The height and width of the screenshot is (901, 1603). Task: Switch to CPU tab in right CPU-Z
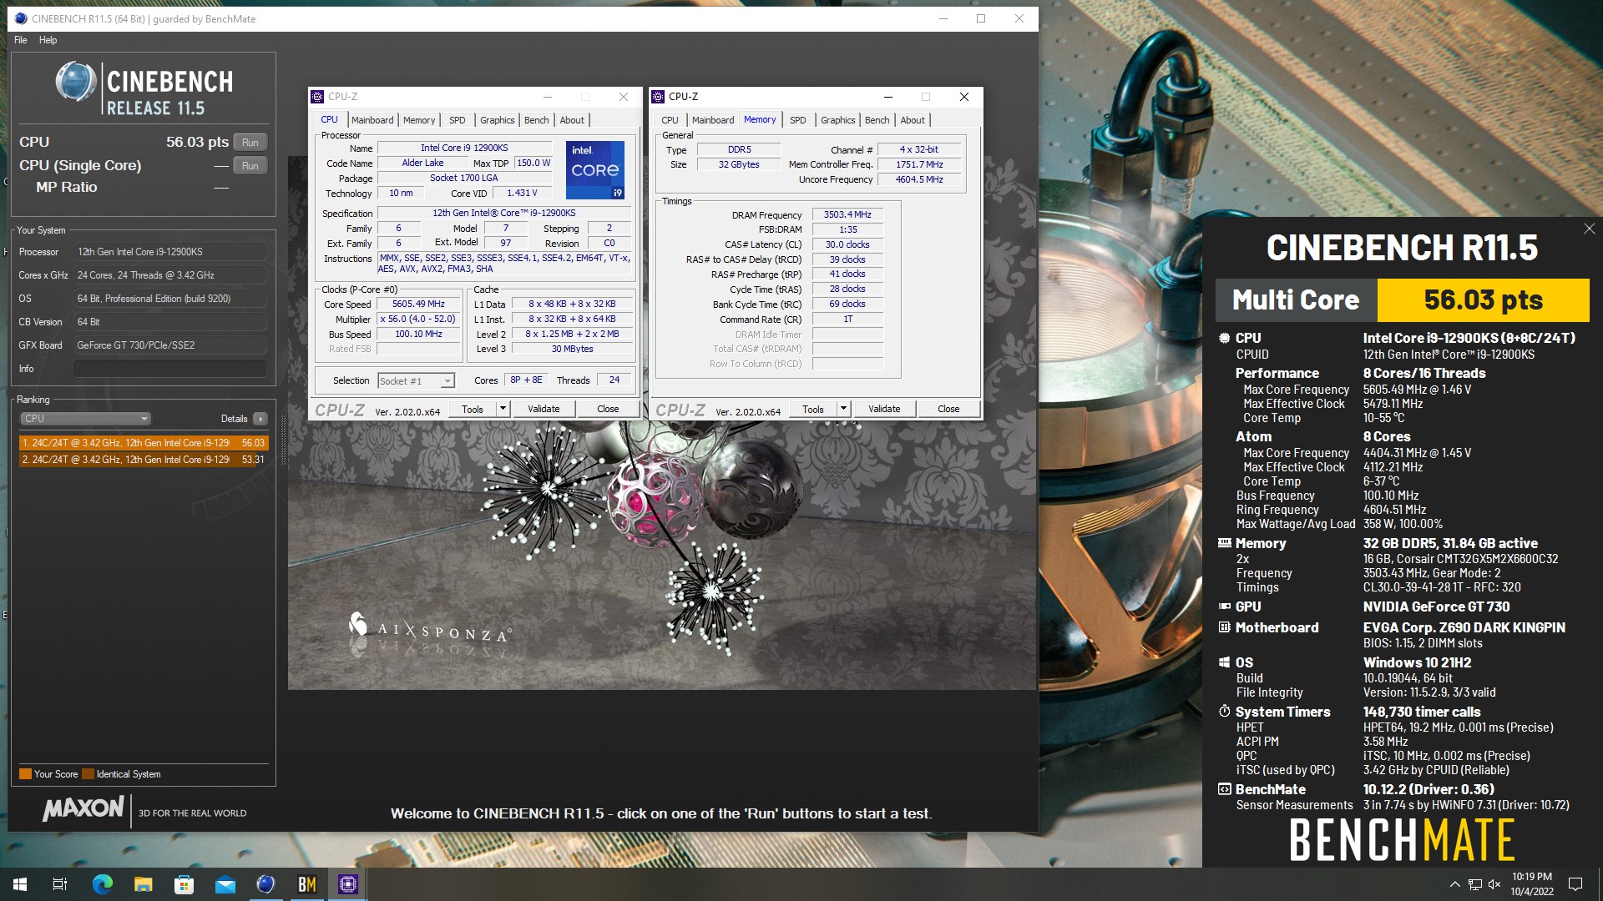(x=670, y=120)
